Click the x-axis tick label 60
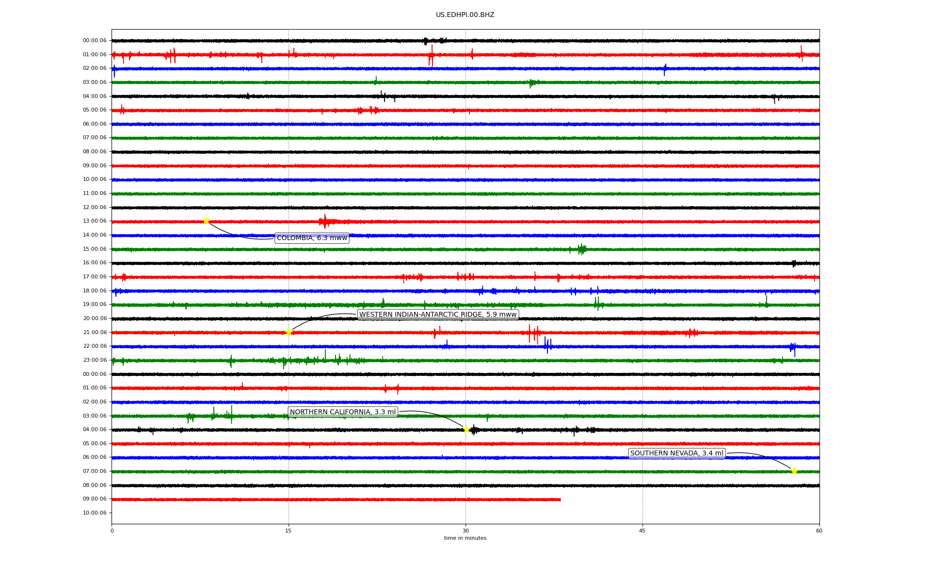The image size is (931, 582). (x=819, y=531)
